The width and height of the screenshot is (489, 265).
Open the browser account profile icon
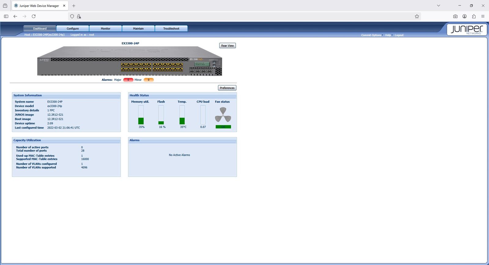[x=465, y=17]
